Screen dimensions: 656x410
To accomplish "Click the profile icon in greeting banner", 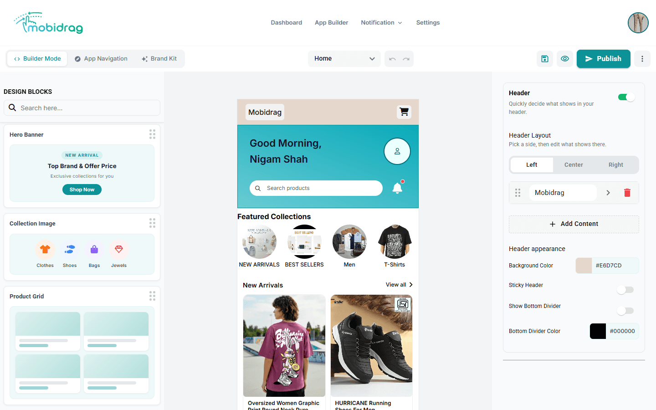I will coord(397,151).
